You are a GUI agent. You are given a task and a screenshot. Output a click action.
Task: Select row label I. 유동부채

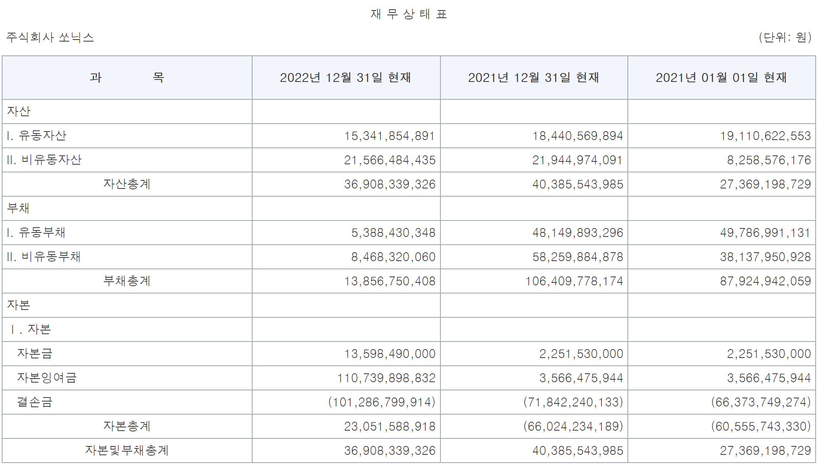click(36, 232)
